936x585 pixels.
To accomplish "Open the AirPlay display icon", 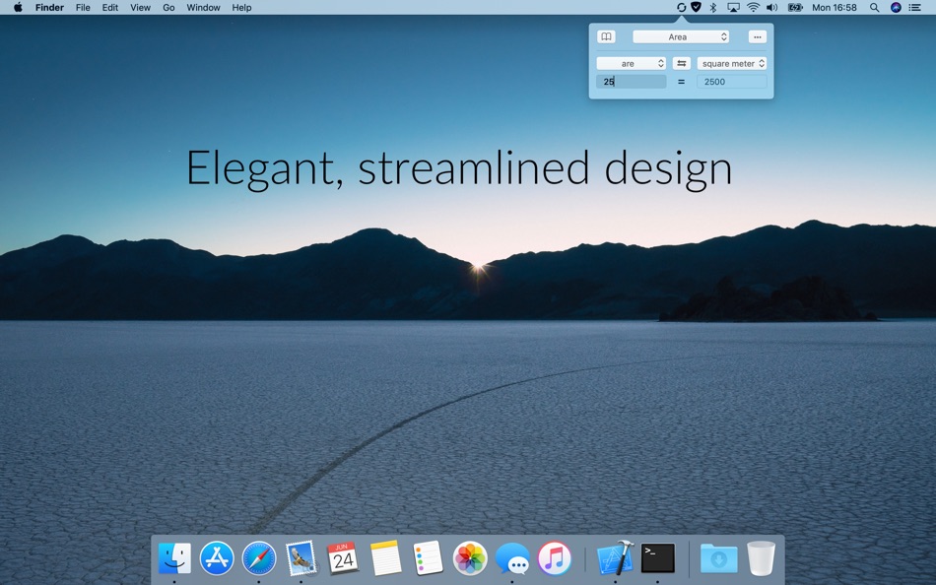I will [x=733, y=8].
